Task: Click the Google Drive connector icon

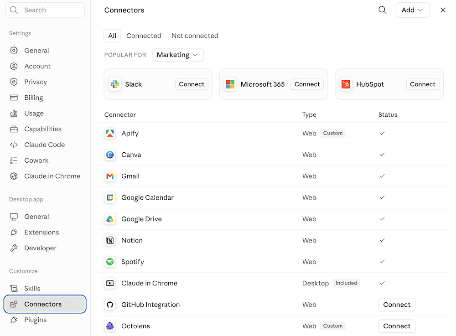Action: click(x=110, y=219)
